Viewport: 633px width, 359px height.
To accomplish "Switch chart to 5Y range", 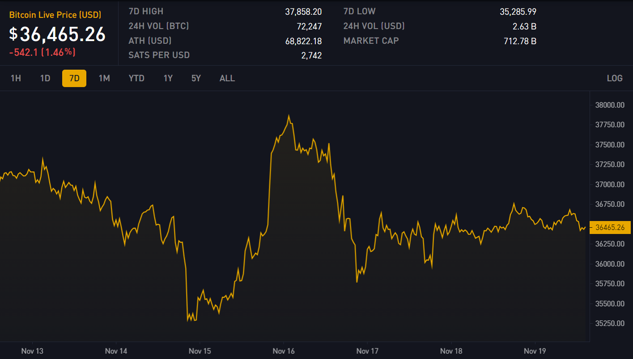I will tap(196, 78).
